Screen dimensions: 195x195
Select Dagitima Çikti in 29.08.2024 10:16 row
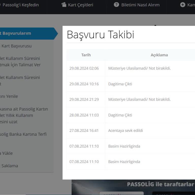pos(120,84)
